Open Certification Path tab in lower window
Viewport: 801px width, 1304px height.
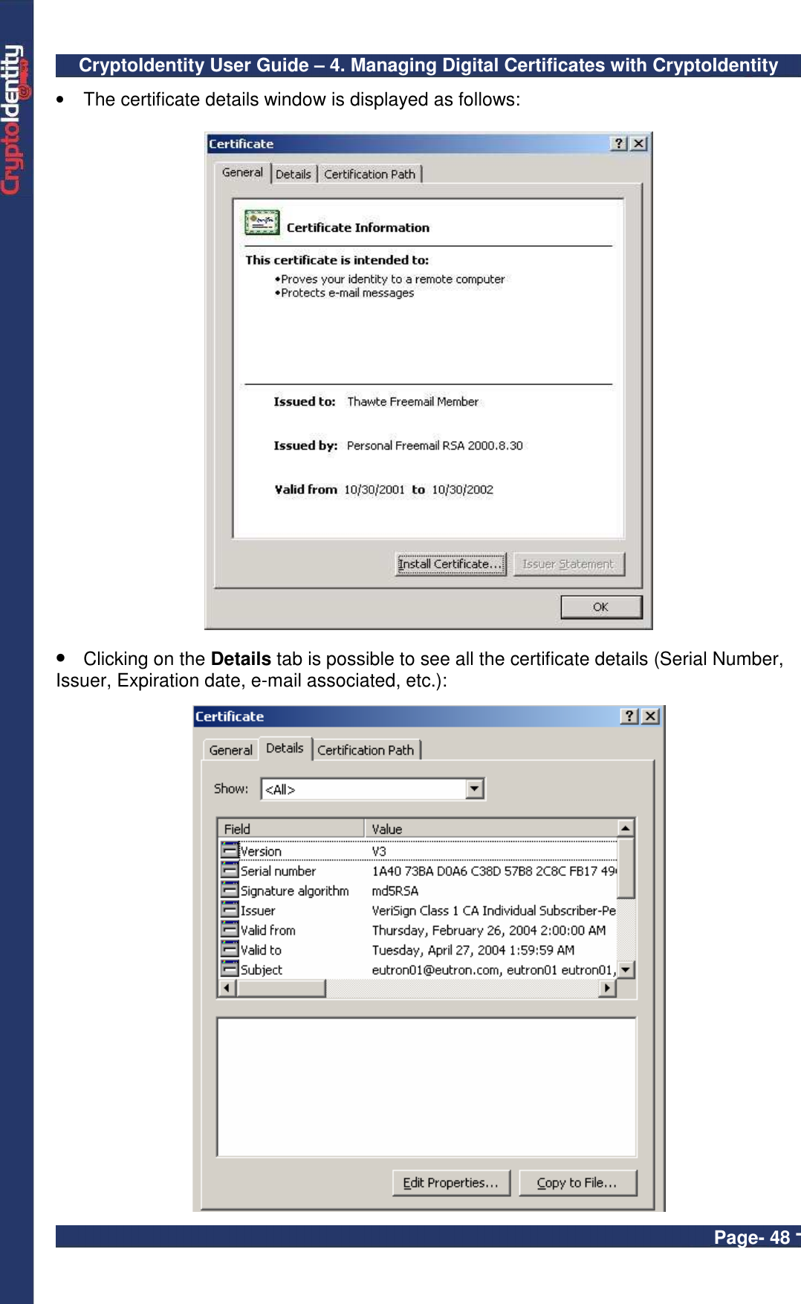pos(366,750)
